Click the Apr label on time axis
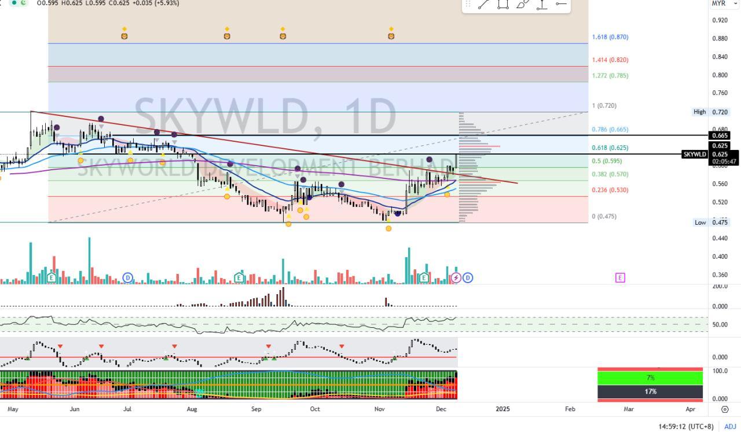The width and height of the screenshot is (741, 432). (690, 409)
